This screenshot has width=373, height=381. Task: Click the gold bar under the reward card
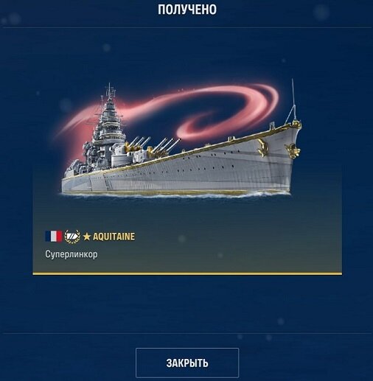[x=187, y=273]
